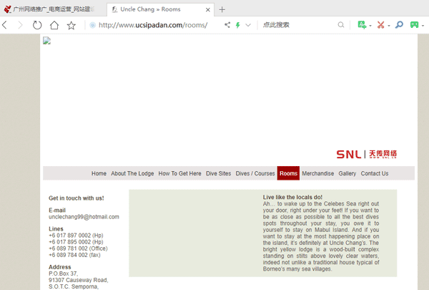Open the green translate tool dropdown arrow
Viewport: 429px width, 290px height.
coord(371,25)
